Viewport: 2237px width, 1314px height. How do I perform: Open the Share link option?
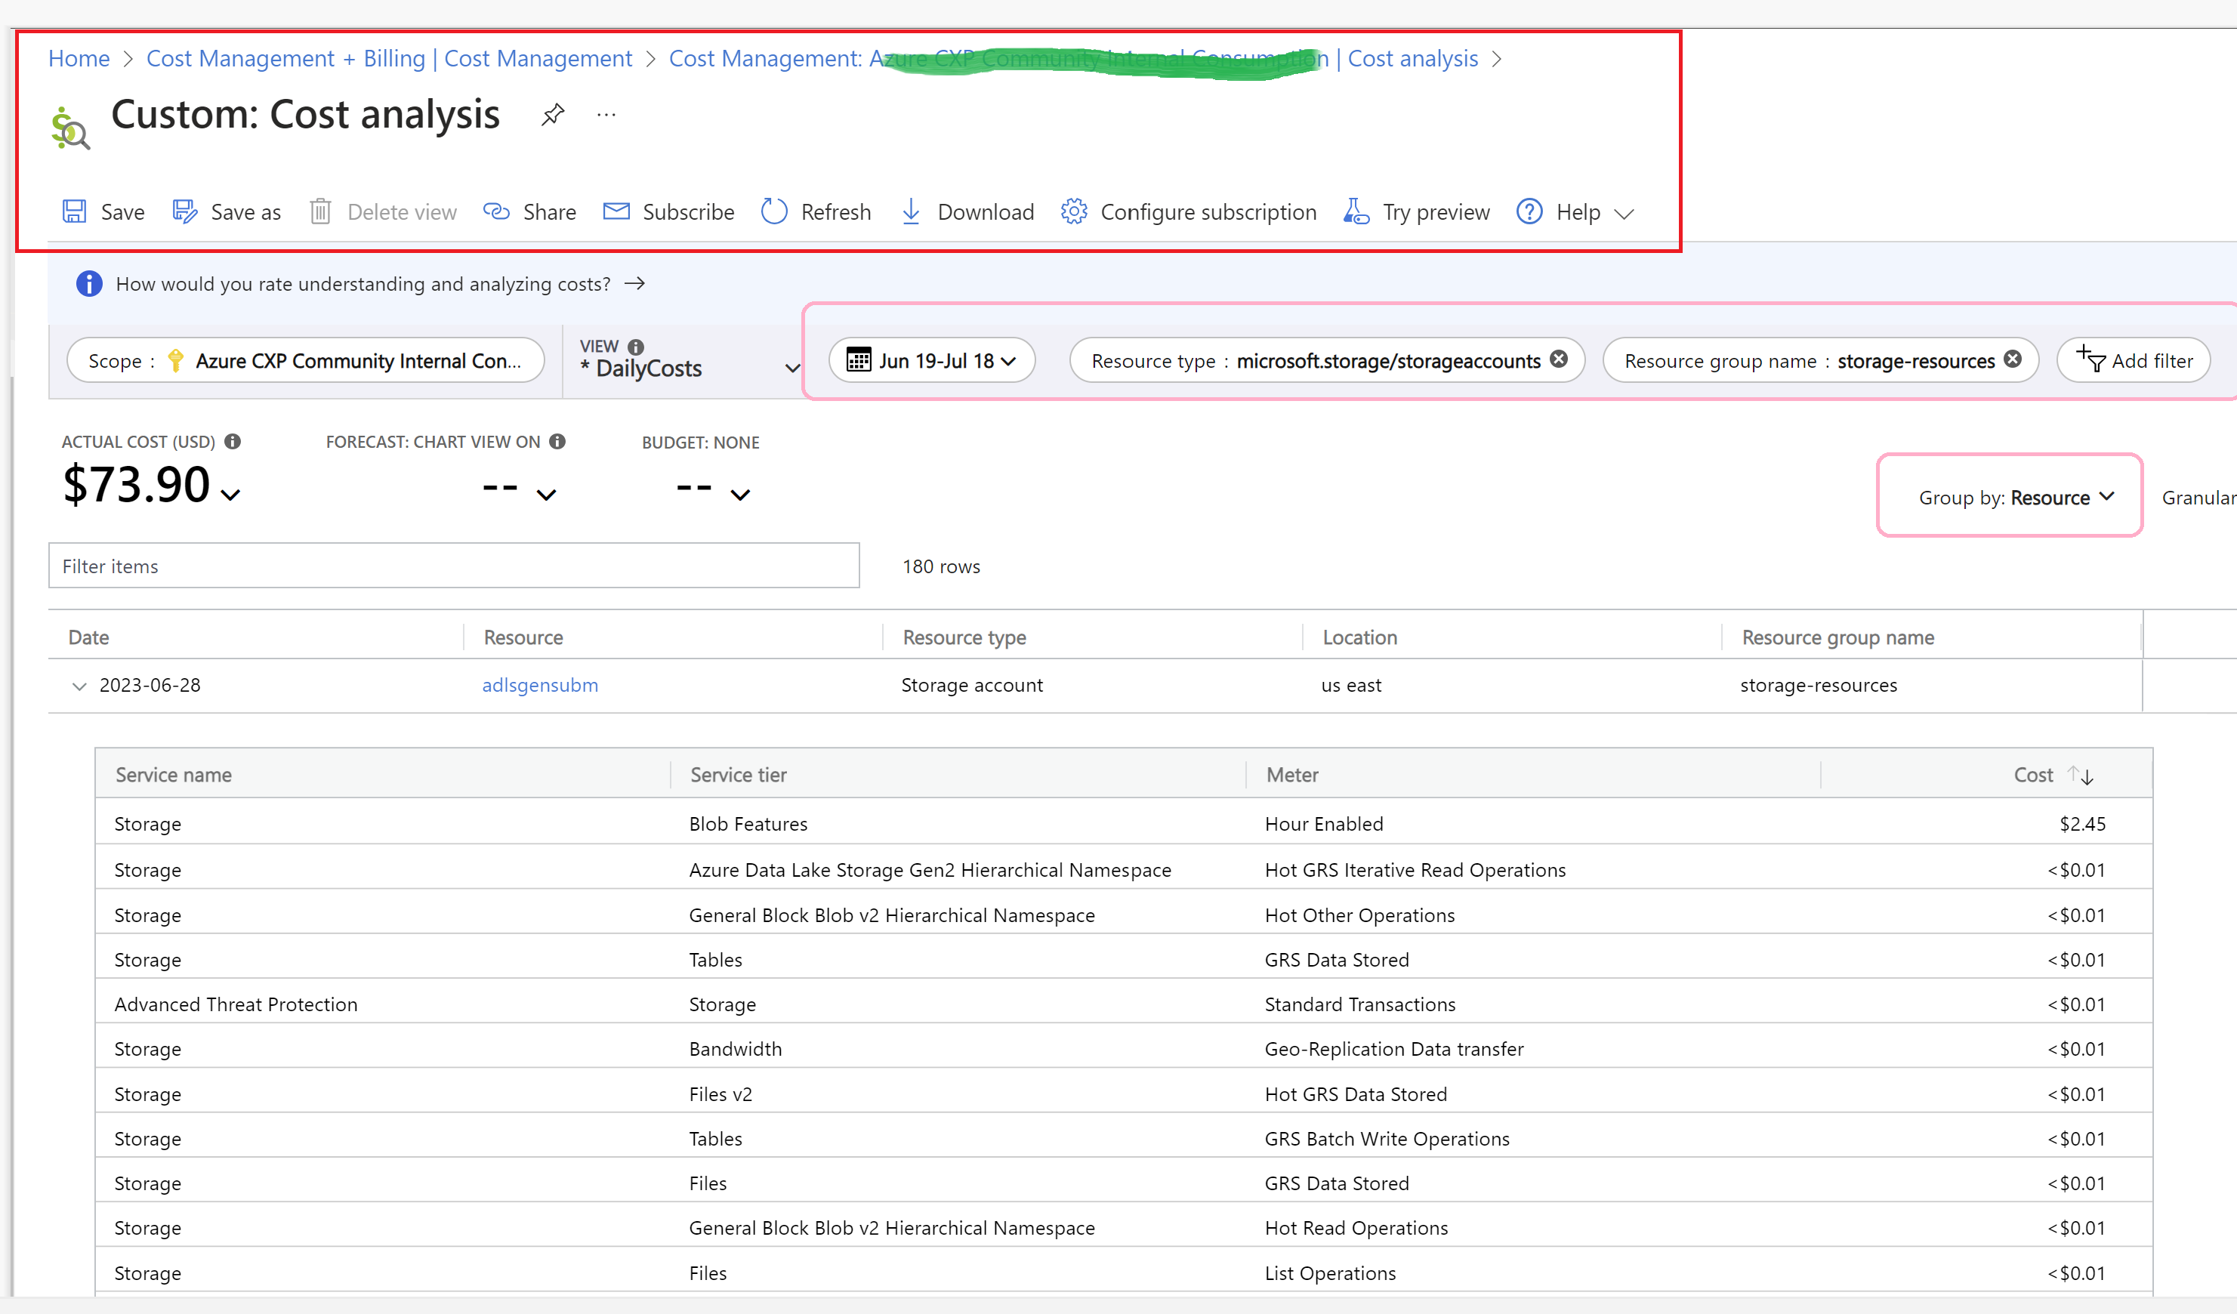click(x=530, y=211)
